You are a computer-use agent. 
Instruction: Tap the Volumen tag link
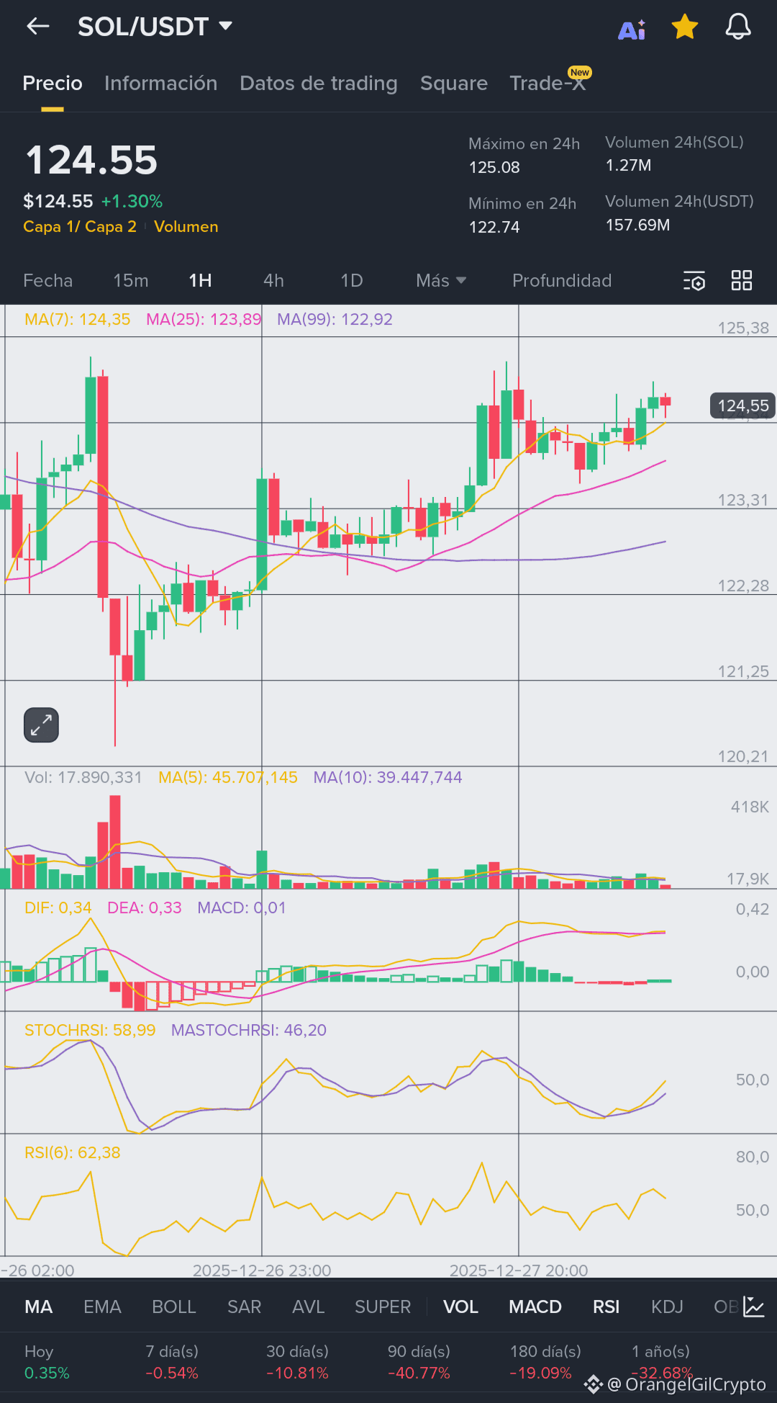pyautogui.click(x=186, y=227)
